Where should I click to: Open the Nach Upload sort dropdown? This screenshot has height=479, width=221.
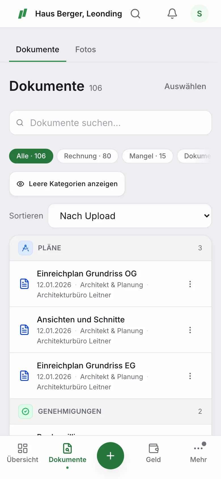tap(130, 216)
